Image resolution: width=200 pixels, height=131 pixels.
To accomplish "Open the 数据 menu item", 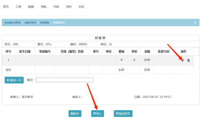I will [31, 6].
